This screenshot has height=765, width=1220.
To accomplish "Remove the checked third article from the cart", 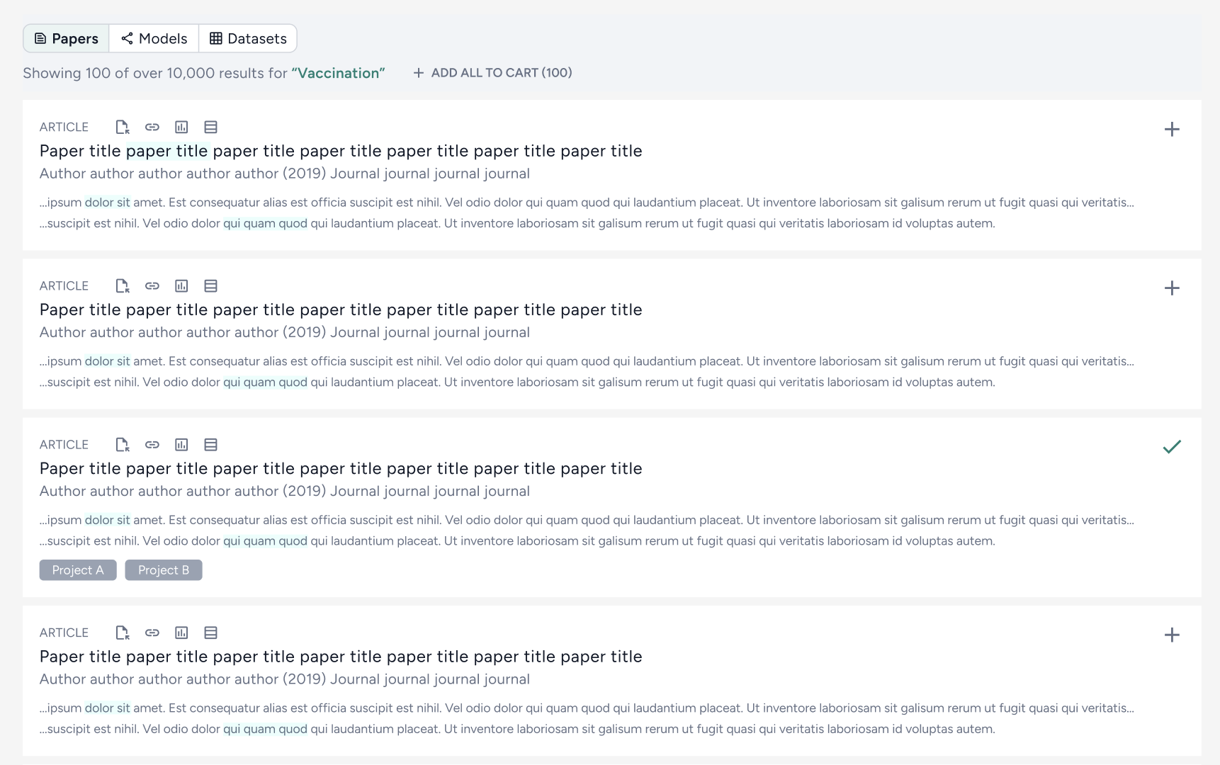I will pos(1173,447).
